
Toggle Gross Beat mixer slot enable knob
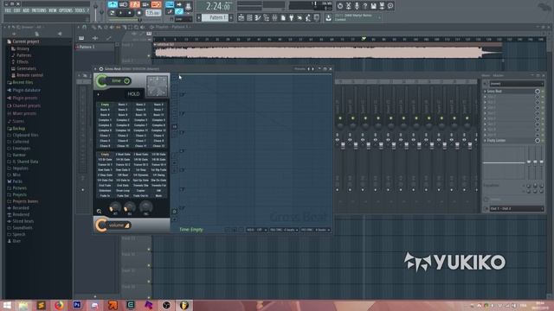(x=538, y=92)
